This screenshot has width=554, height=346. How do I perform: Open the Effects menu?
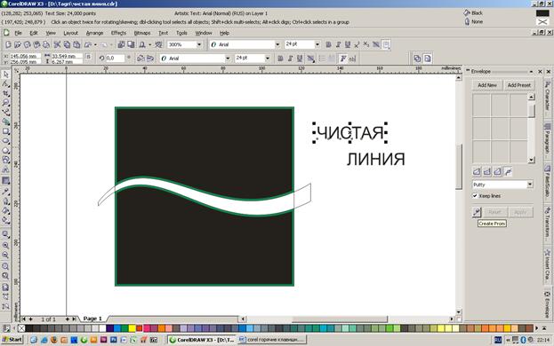click(118, 33)
